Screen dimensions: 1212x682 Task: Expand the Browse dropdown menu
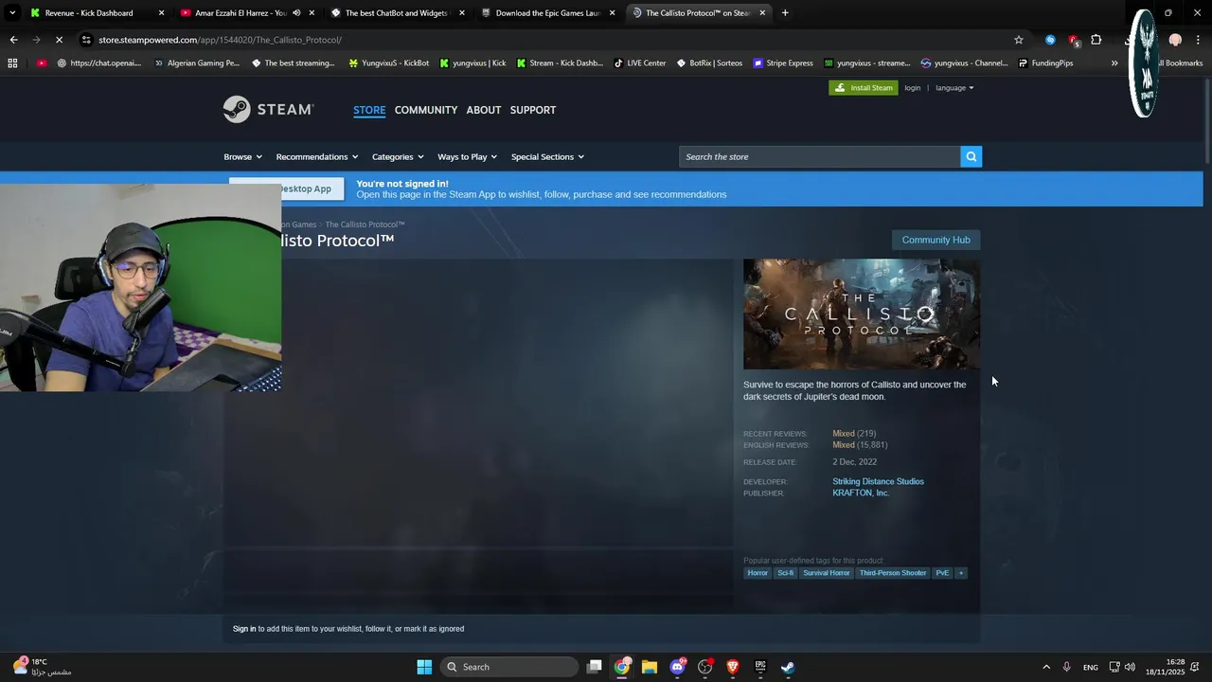[x=242, y=156]
